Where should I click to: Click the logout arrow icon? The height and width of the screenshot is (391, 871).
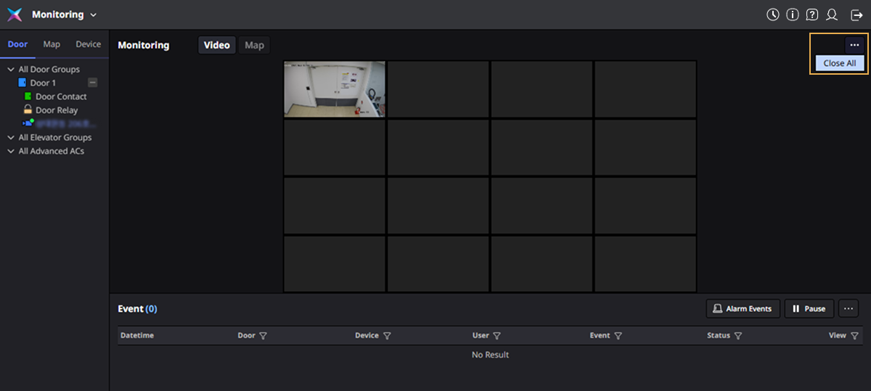(x=856, y=15)
